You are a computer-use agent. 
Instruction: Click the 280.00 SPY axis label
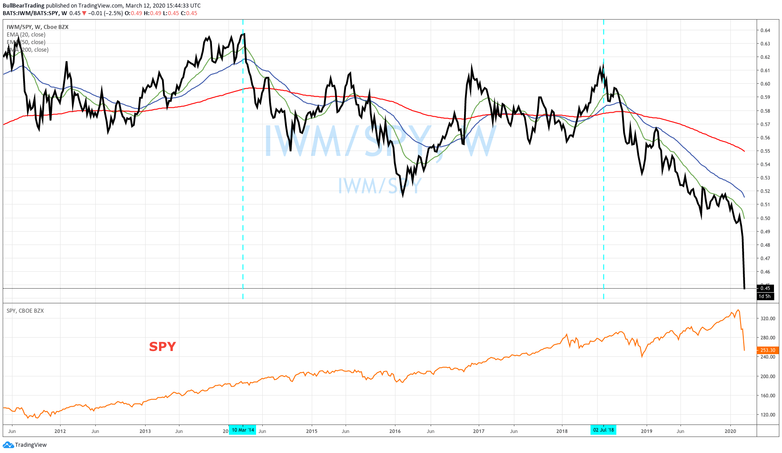tap(768, 338)
